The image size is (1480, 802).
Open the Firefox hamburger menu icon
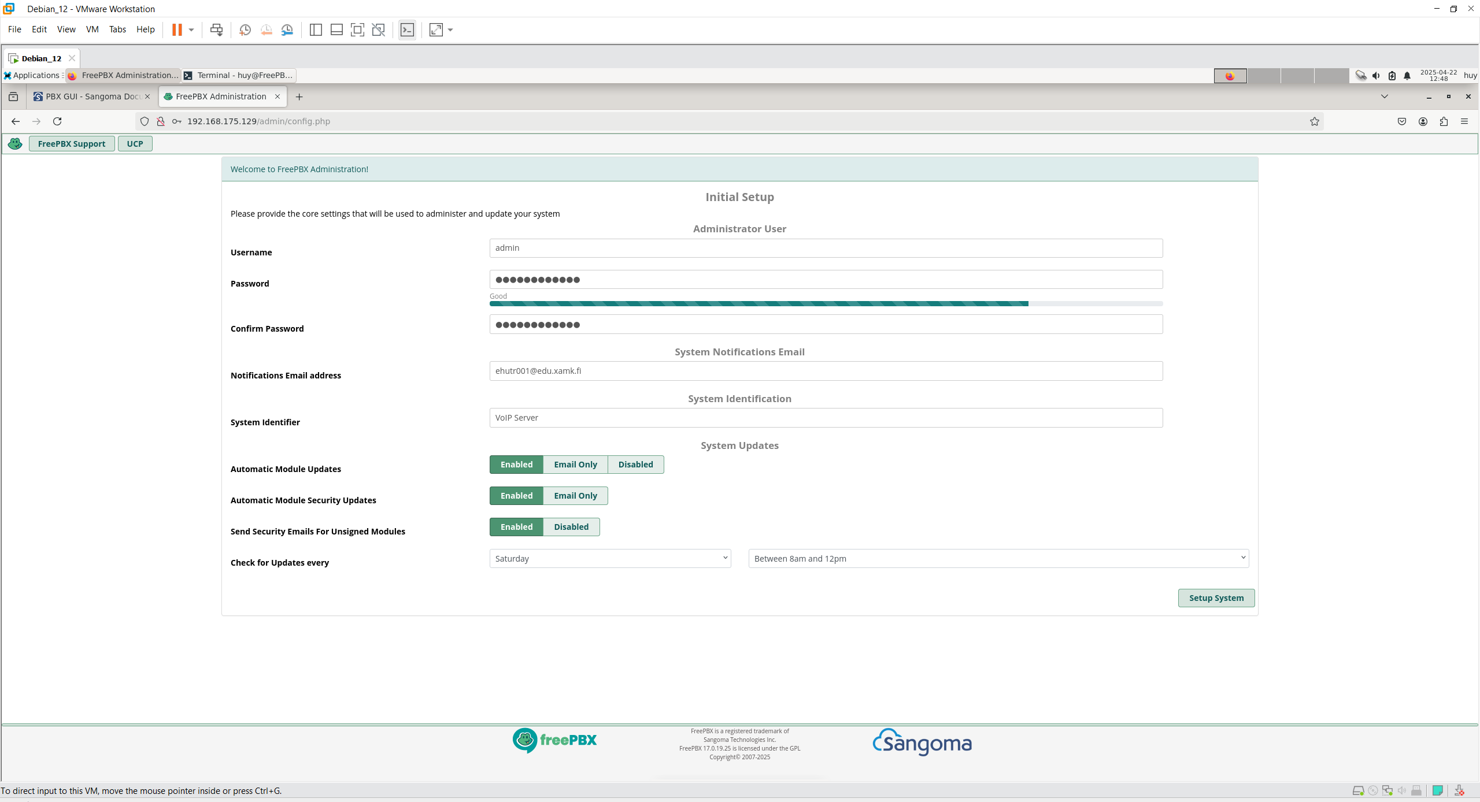1464,121
